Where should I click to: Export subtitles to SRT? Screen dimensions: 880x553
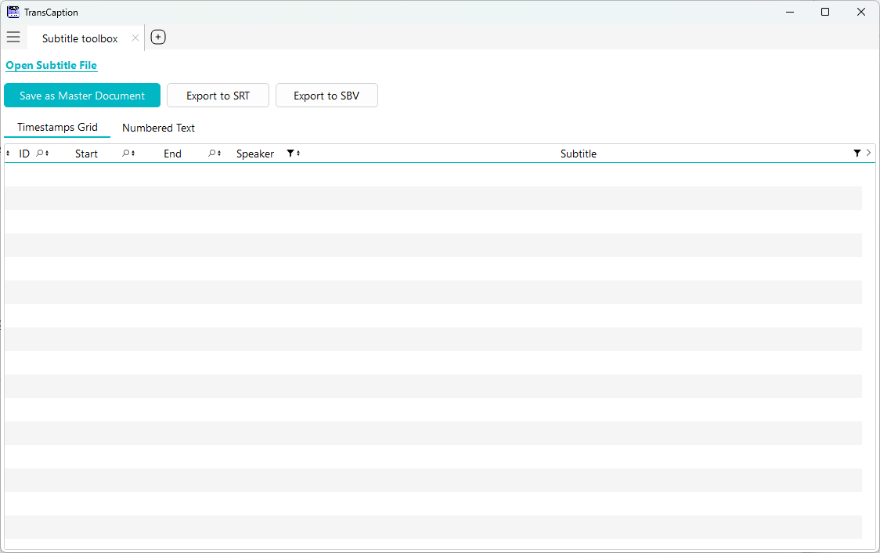[x=218, y=96]
